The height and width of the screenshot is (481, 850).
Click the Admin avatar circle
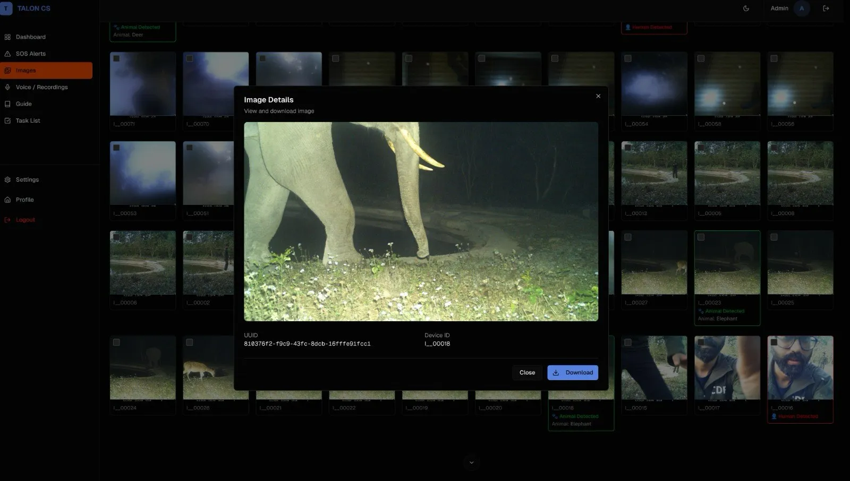(x=802, y=8)
